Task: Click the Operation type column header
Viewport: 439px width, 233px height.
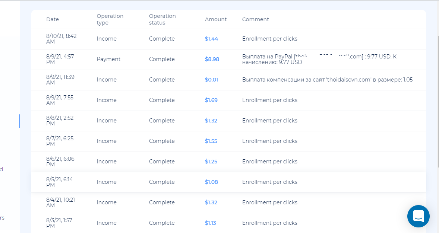Action: click(110, 19)
